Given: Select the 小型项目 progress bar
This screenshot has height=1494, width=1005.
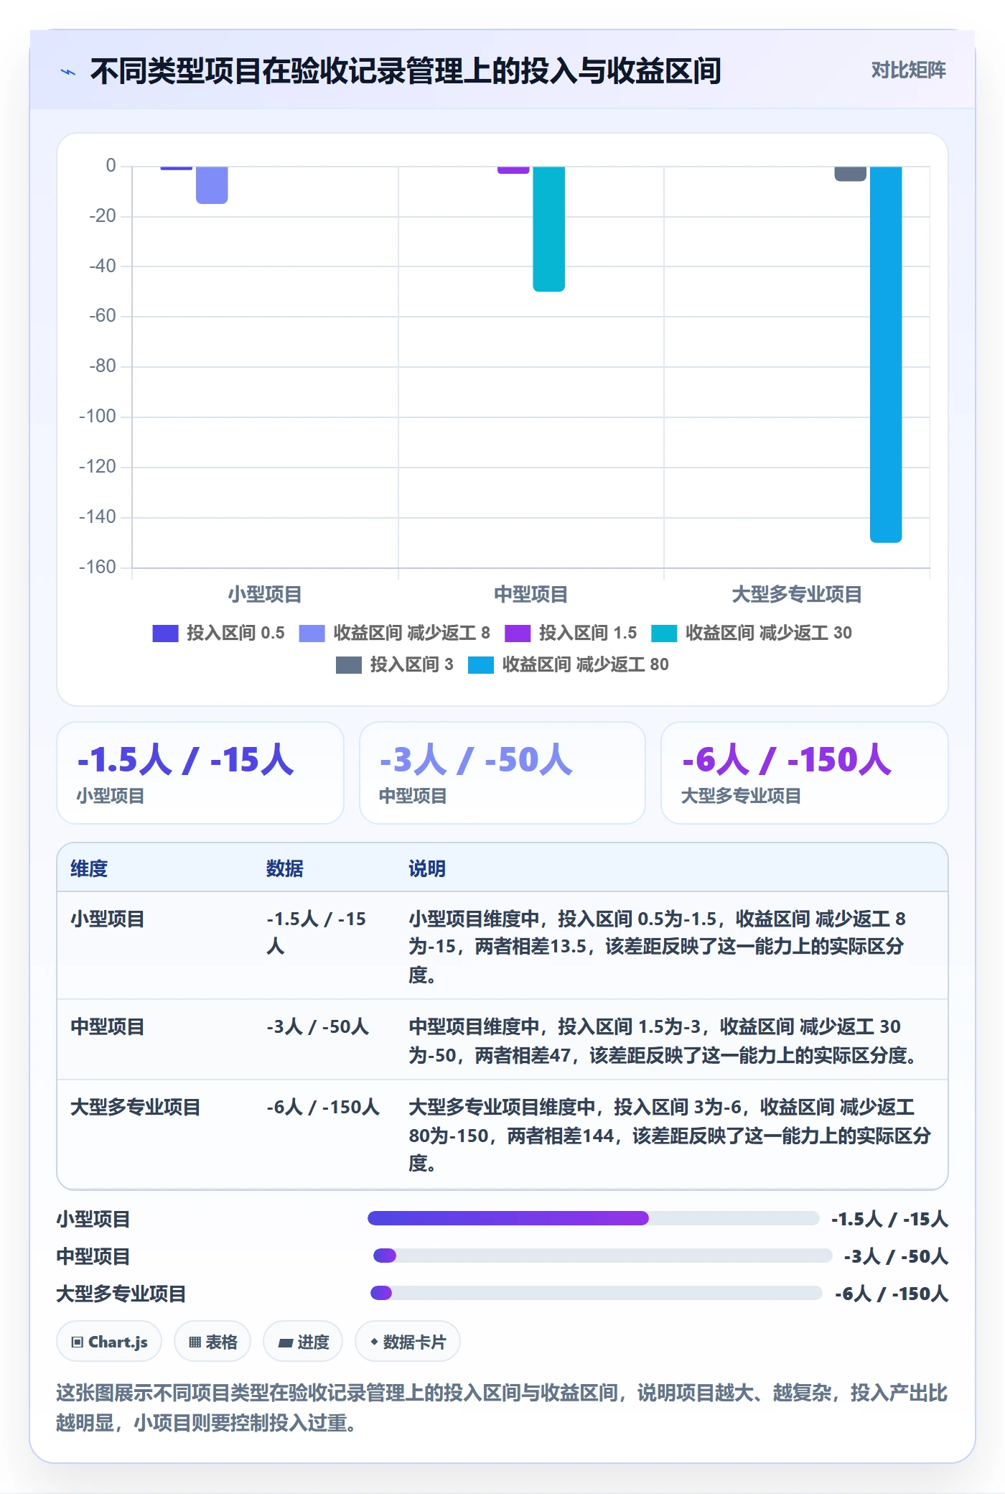Looking at the screenshot, I should [594, 1218].
